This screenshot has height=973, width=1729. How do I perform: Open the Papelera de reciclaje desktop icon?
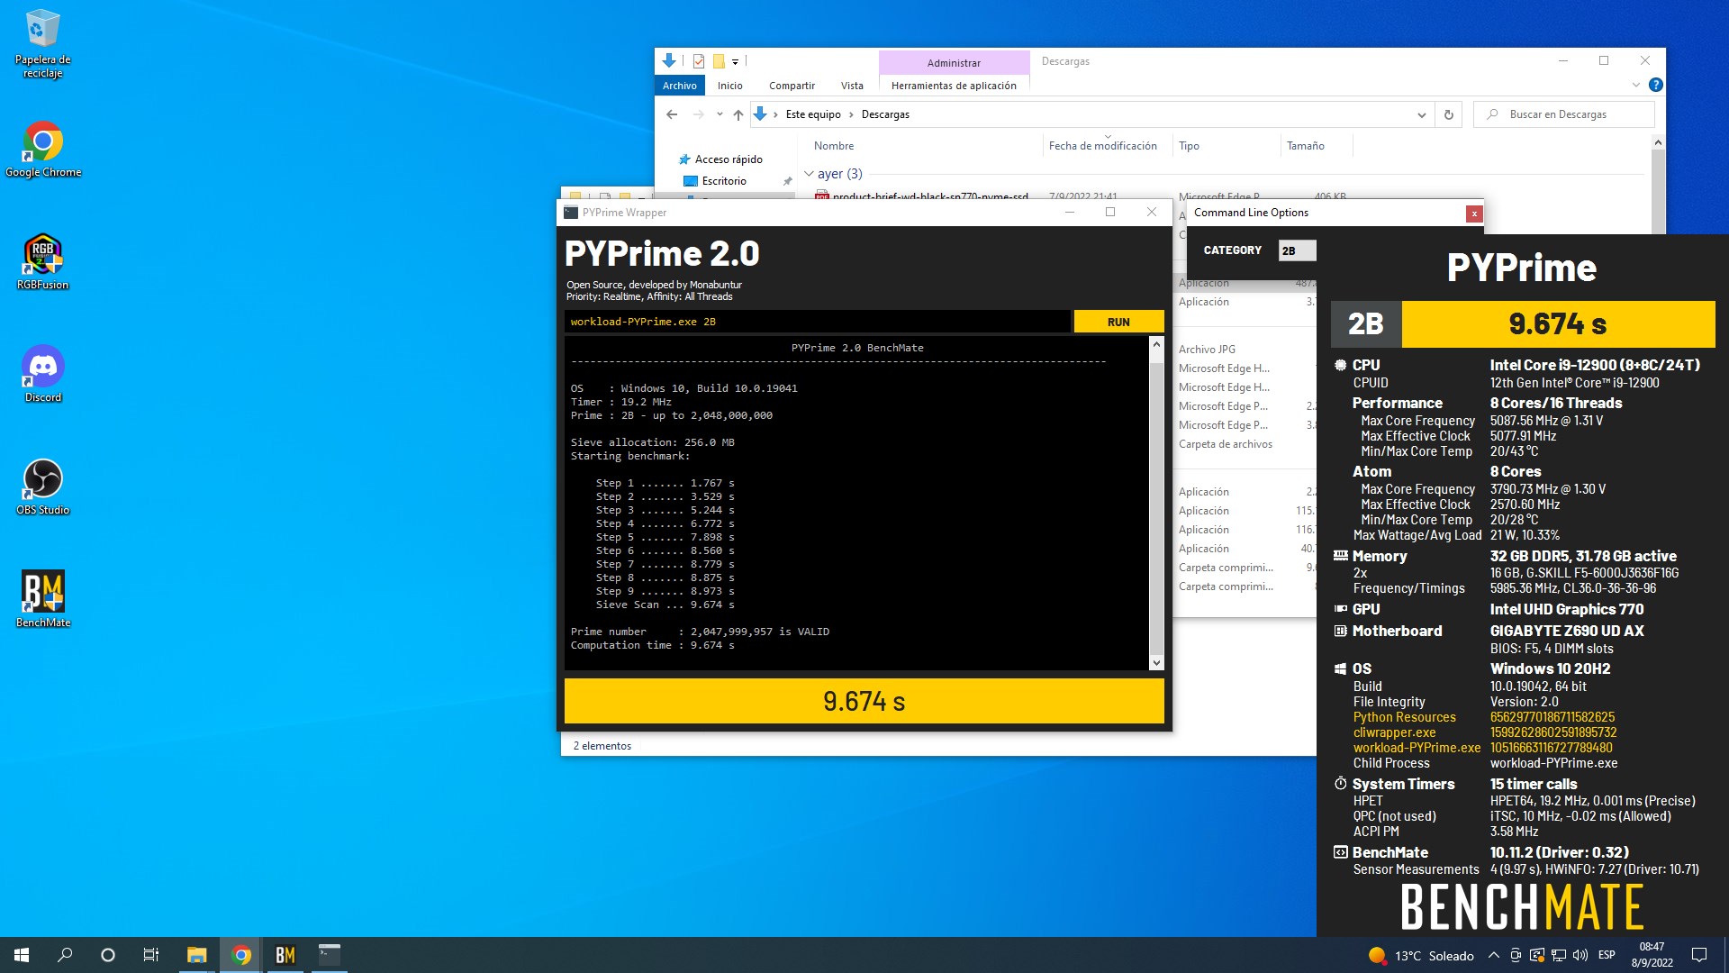(x=42, y=43)
